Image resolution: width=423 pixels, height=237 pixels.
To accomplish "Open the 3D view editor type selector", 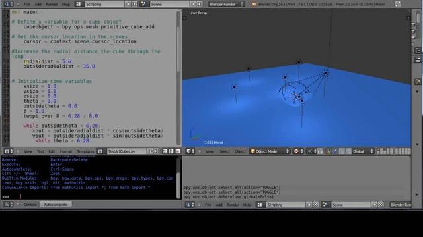I will pyautogui.click(x=190, y=151).
